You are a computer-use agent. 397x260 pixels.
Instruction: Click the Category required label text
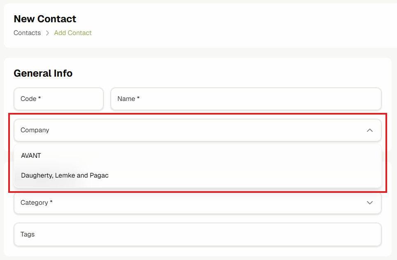click(36, 203)
